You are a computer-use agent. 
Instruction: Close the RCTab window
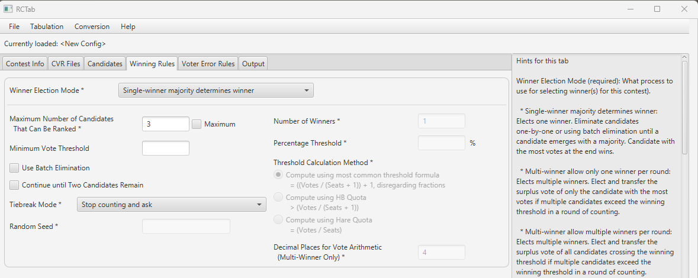684,9
